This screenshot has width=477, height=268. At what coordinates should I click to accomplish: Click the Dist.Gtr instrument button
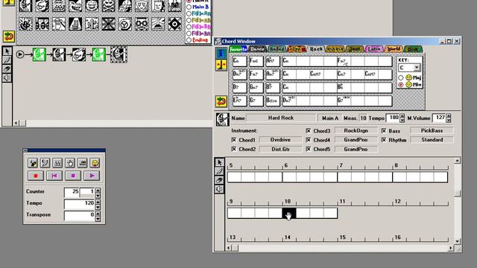point(280,149)
